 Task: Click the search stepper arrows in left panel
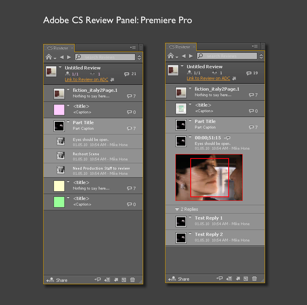coord(139,57)
